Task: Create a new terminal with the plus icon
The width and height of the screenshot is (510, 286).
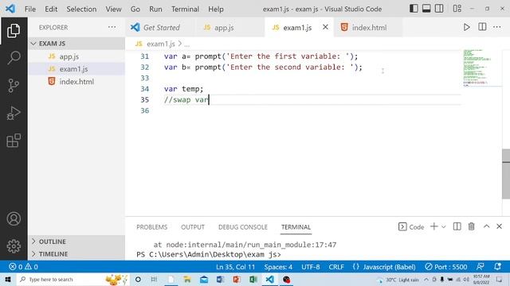Action: tap(433, 226)
